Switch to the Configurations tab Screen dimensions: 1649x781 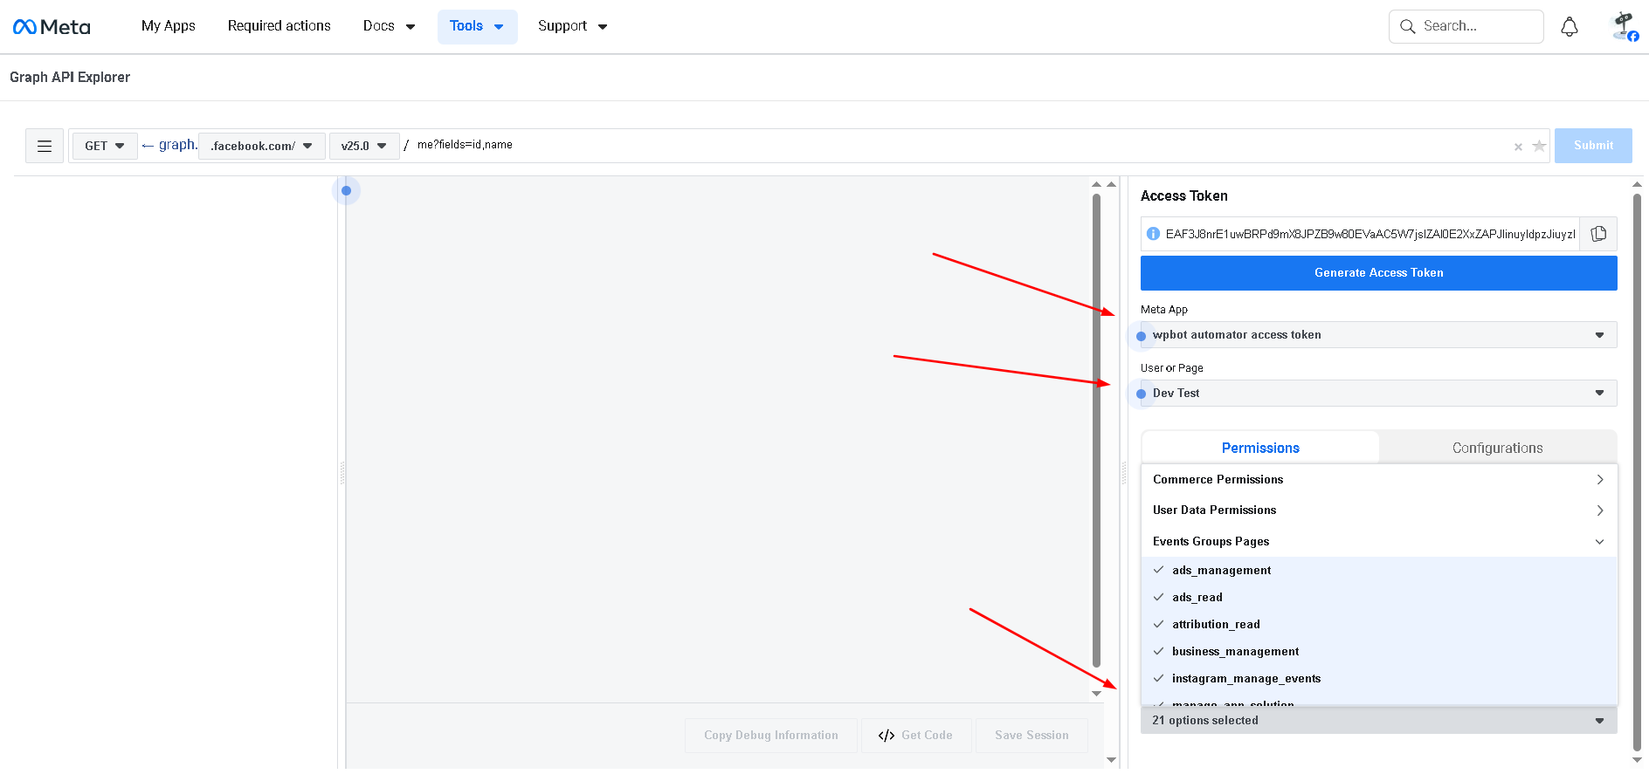(x=1497, y=448)
